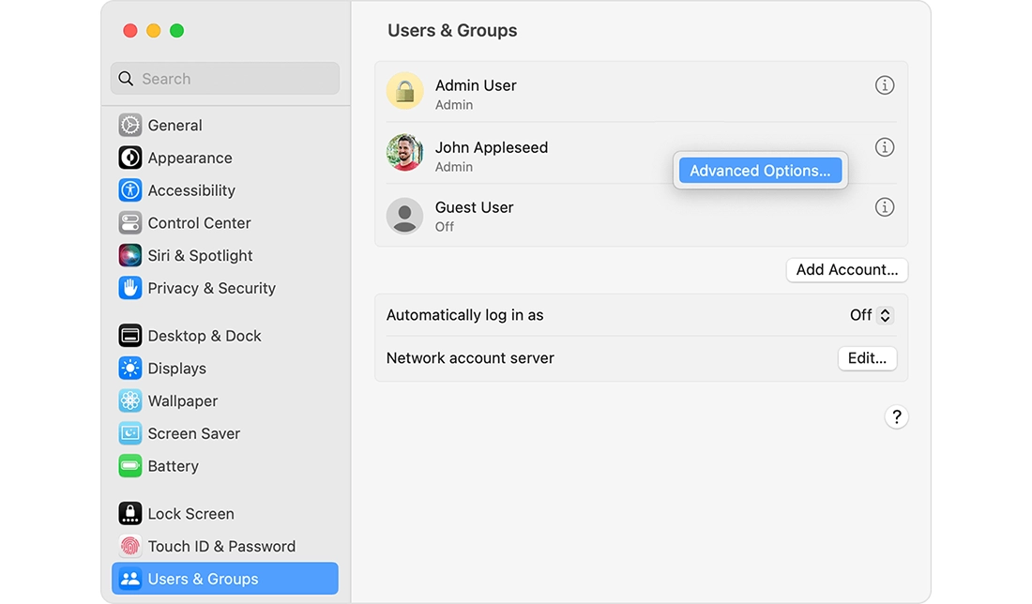Choose Advanced Options from context menu

[x=760, y=171]
